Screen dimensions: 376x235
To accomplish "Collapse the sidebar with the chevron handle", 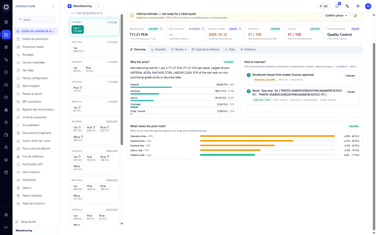I will coord(60,118).
